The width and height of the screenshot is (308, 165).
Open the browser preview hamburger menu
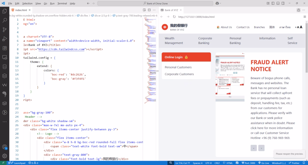[305, 17]
